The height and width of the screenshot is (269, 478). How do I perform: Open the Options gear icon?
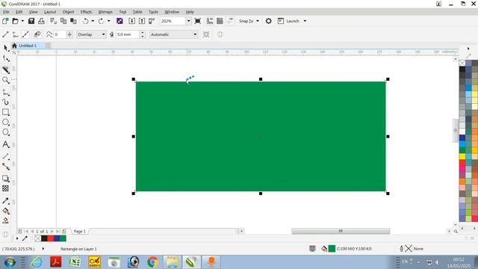pos(269,21)
